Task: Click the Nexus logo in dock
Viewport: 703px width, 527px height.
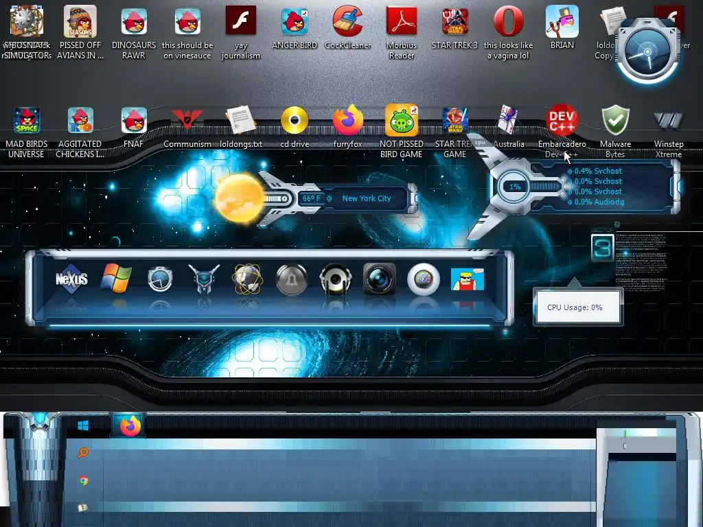Action: (71, 279)
